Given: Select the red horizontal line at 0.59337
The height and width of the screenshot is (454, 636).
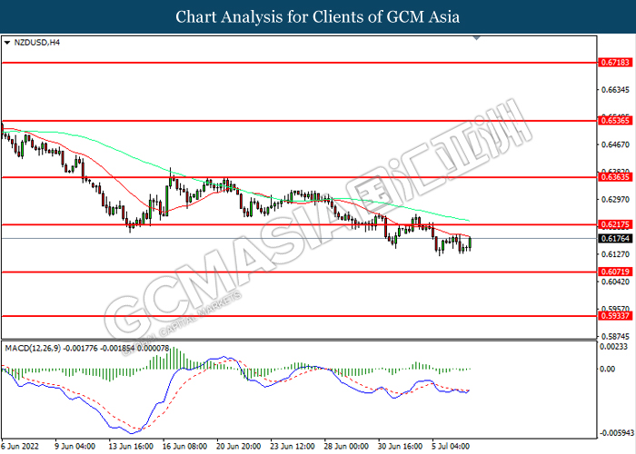Looking at the screenshot, I should click(299, 316).
